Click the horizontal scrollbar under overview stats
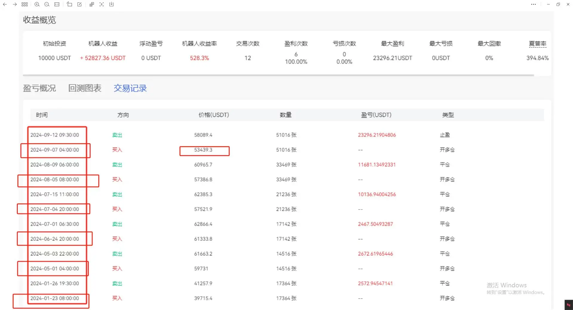Viewport: 573px width, 310px height. click(278, 75)
